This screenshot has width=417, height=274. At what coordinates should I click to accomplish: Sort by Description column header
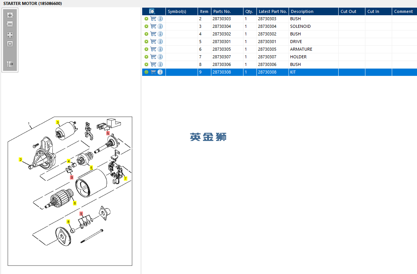pos(313,11)
